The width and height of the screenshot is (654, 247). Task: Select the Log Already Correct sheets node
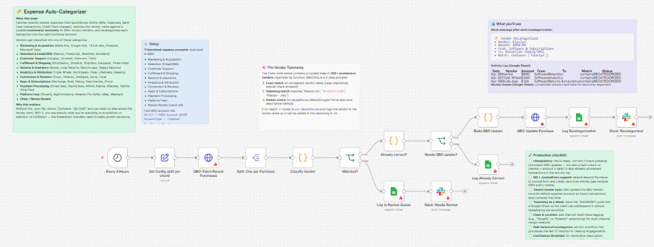pyautogui.click(x=488, y=164)
